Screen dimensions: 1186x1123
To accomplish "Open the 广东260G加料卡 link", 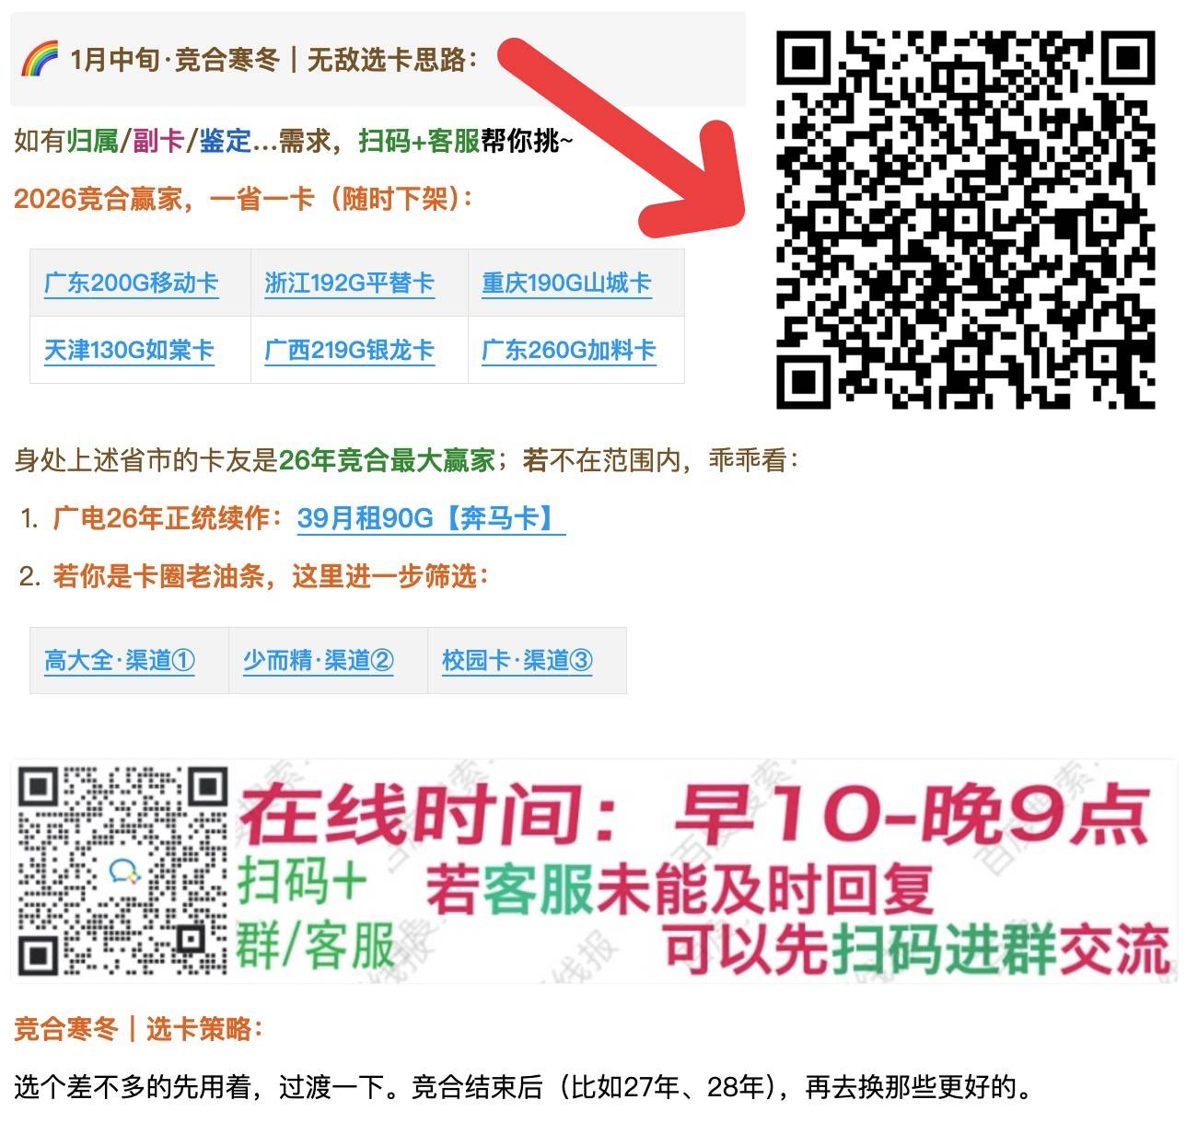I will [568, 350].
